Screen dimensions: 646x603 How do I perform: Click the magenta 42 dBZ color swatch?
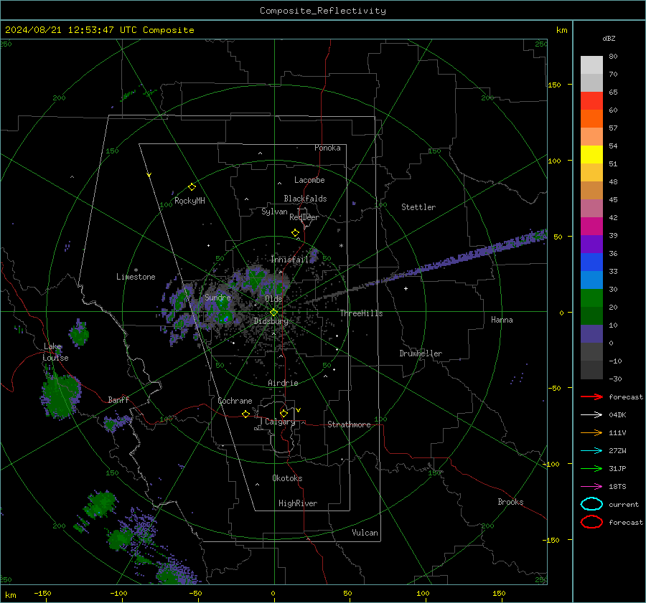click(591, 226)
